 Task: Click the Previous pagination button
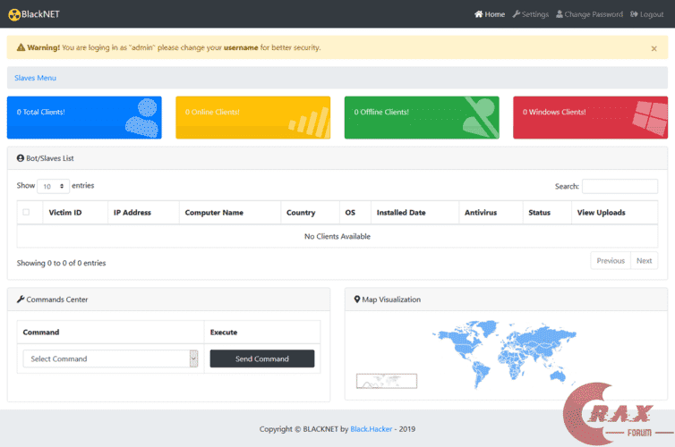pyautogui.click(x=610, y=261)
